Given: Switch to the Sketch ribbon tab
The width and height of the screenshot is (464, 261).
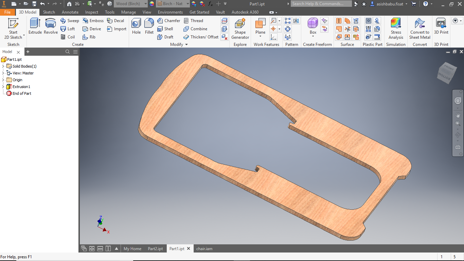Looking at the screenshot, I should coord(49,12).
